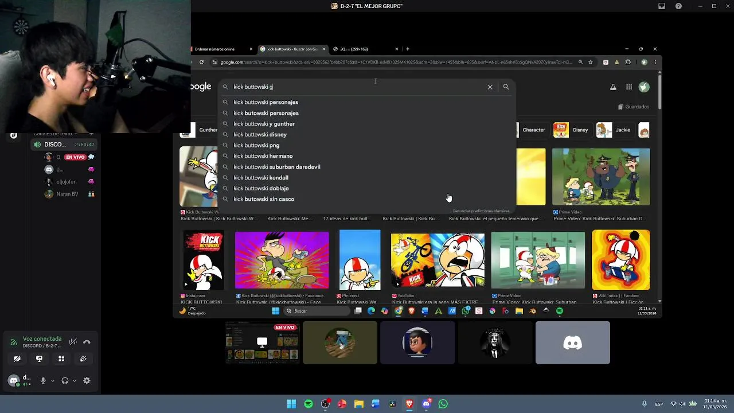Mute the Discord microphone
Image resolution: width=734 pixels, height=413 pixels.
point(43,380)
